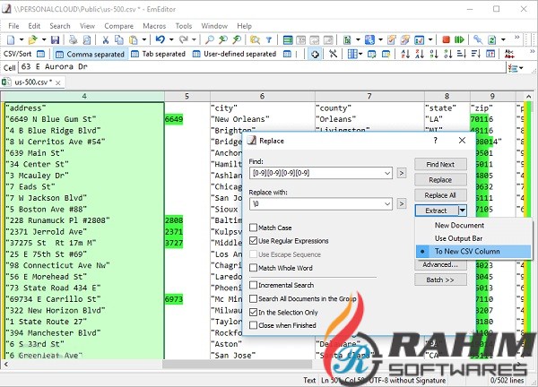The image size is (538, 387).
Task: Expand the Replace with combo box dropdown
Action: pyautogui.click(x=387, y=204)
